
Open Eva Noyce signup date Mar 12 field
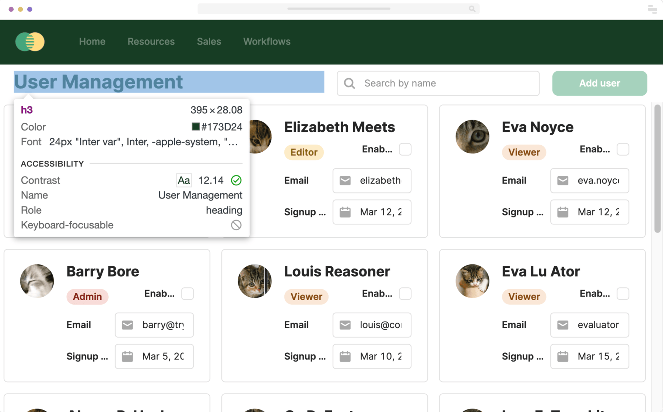click(590, 212)
